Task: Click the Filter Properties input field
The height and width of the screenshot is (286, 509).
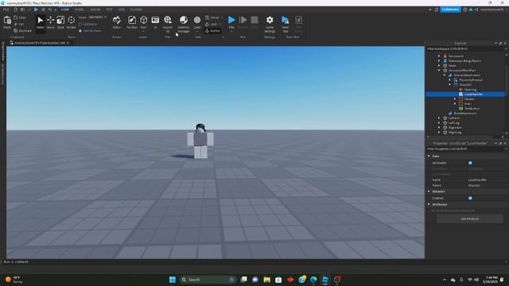Action: point(466,149)
